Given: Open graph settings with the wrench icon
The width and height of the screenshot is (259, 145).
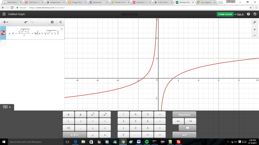Looking at the screenshot, I should tap(254, 22).
